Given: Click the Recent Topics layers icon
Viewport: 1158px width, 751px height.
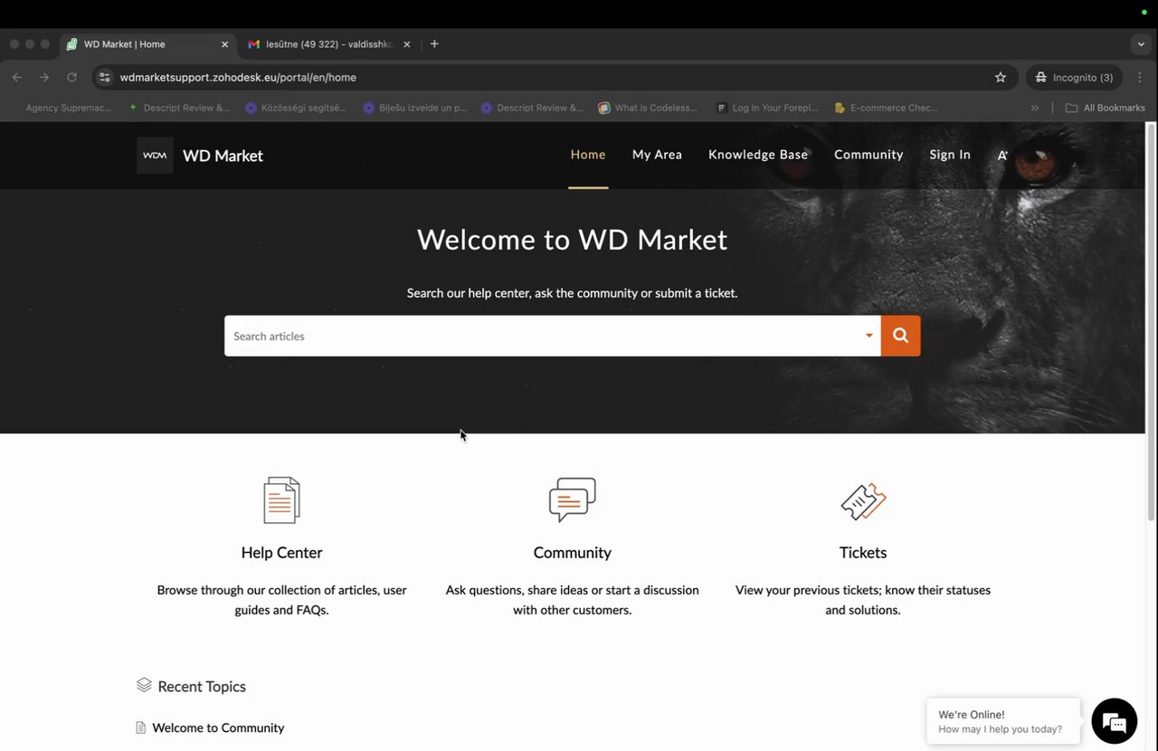Looking at the screenshot, I should [144, 685].
